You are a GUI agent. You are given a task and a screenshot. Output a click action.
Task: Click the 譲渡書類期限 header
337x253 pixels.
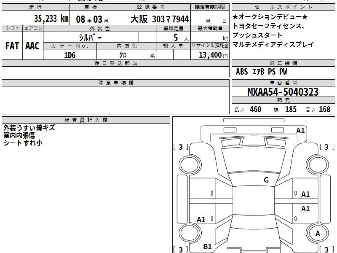210,7
